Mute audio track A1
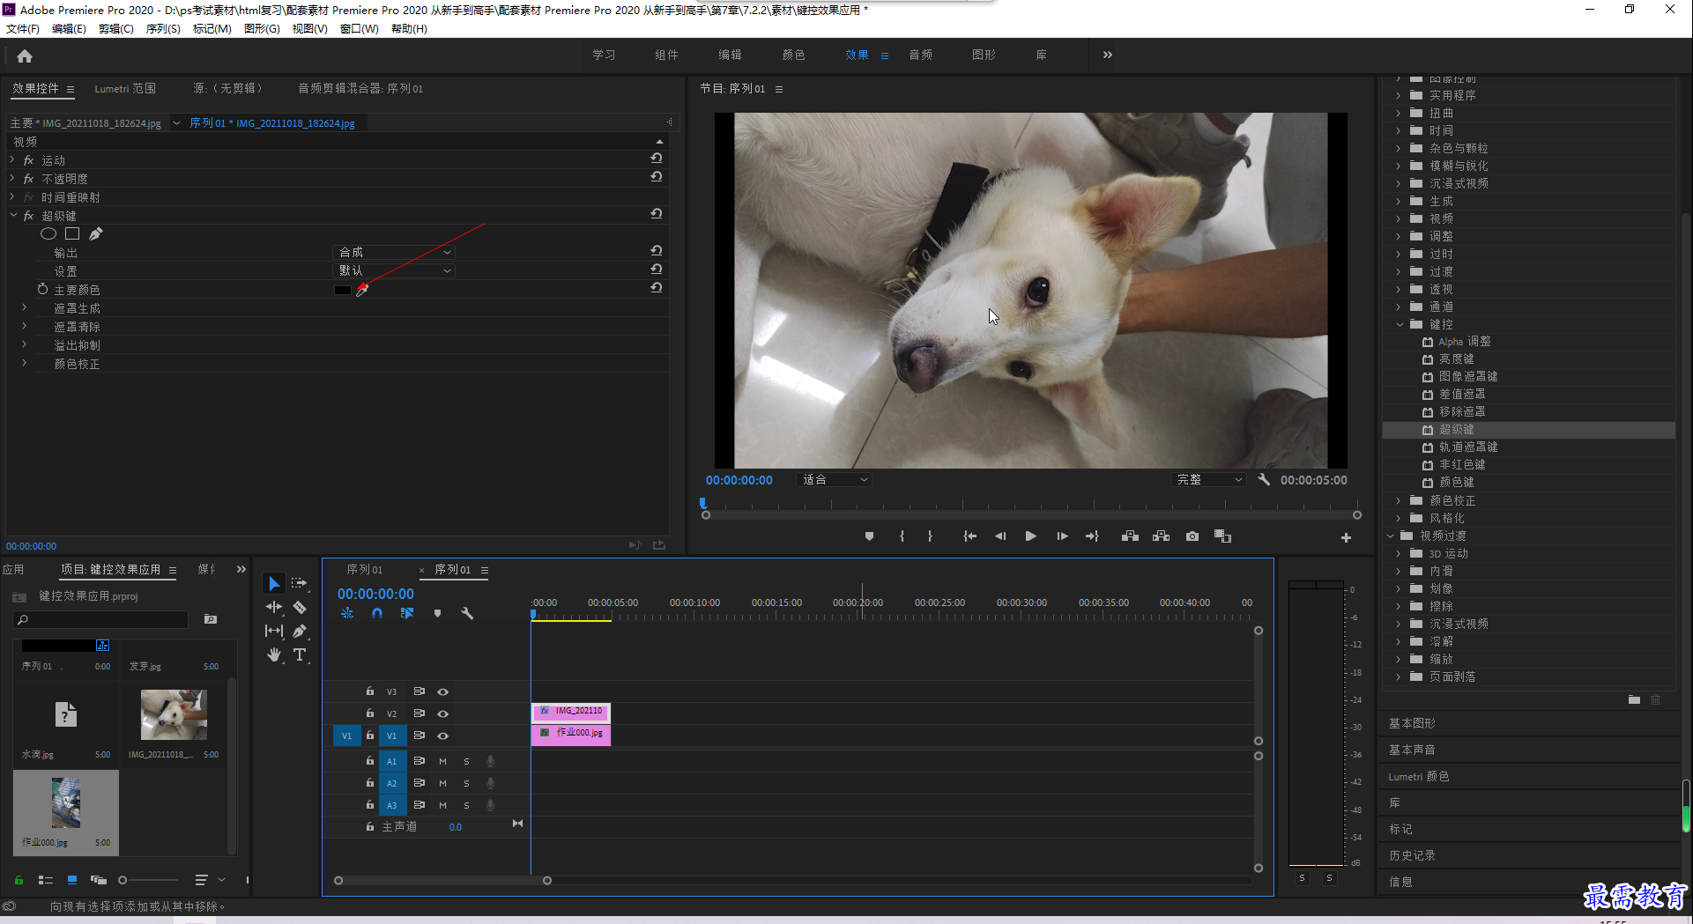The width and height of the screenshot is (1693, 924). [442, 761]
